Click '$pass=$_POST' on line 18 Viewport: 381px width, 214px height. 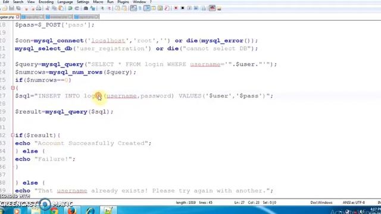[x=38, y=25]
